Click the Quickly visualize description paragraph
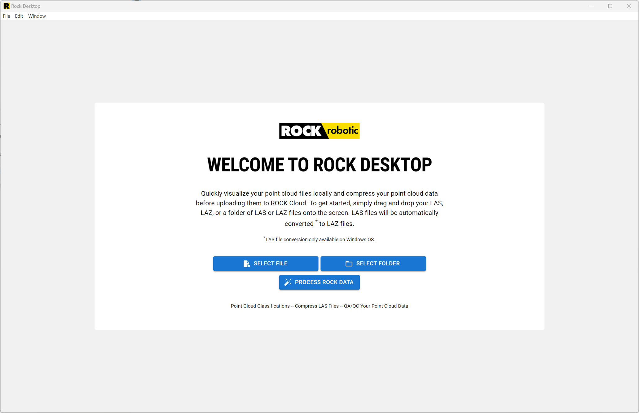The height and width of the screenshot is (413, 639). 319,208
